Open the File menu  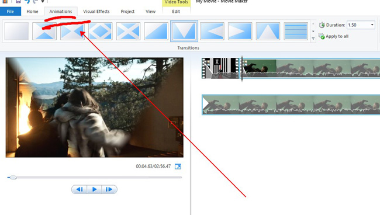tap(10, 11)
